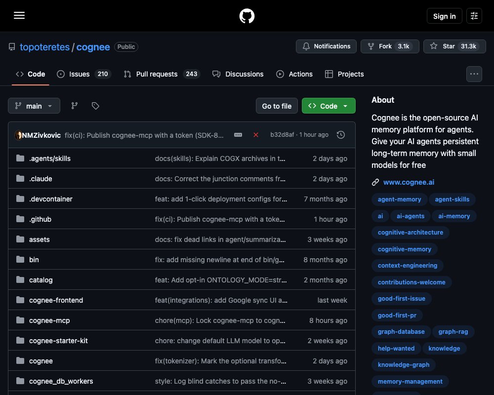Click the Notifications bell button

coord(326,46)
